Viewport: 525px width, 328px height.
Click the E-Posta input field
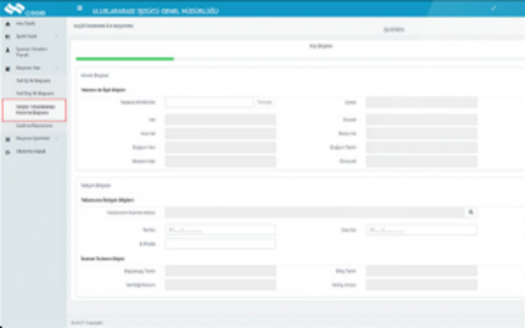[x=220, y=244]
